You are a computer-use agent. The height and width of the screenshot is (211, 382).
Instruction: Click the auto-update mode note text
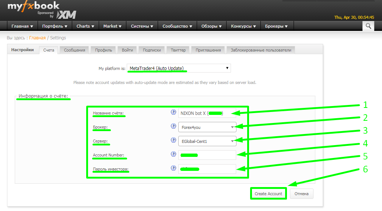(165, 82)
